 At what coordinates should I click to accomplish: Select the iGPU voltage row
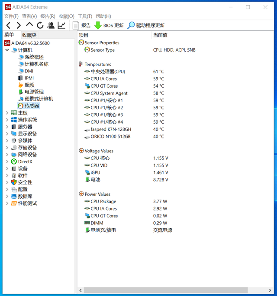[x=175, y=173]
